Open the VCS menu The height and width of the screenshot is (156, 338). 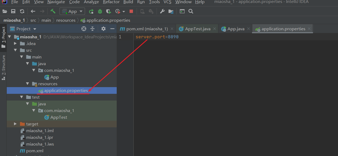(167, 2)
